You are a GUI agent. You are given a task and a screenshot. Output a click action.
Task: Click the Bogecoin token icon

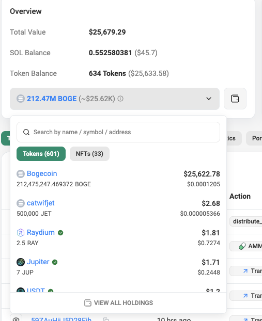pyautogui.click(x=21, y=174)
